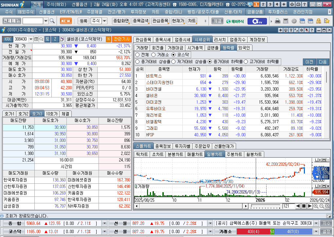Open the stock code 308430 dropdown arrow
Image resolution: width=334 pixels, height=237 pixels.
coord(31,39)
